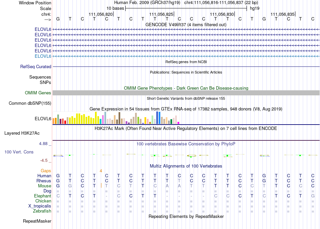Open the OMIM Gene Phenotypes track title
320x229 pixels.
coord(186,88)
